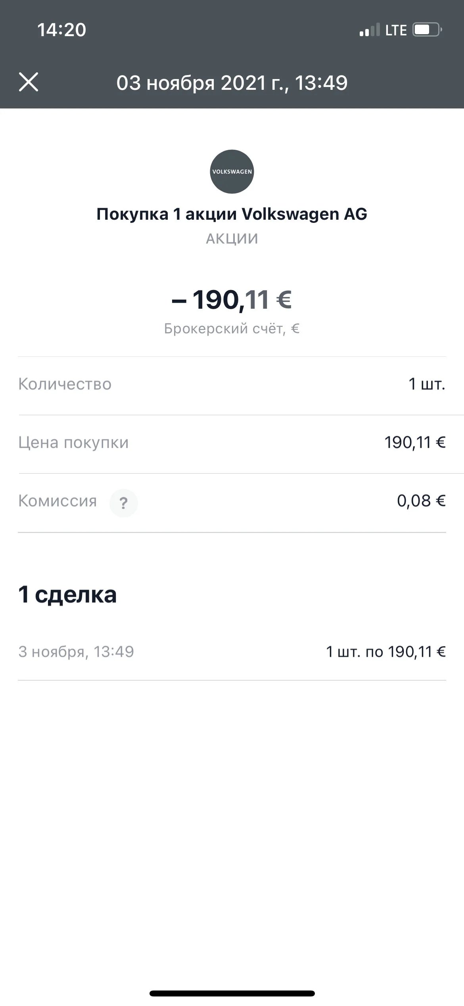Tap the 0,08 € commission value
This screenshot has height=1006, width=464.
421,501
